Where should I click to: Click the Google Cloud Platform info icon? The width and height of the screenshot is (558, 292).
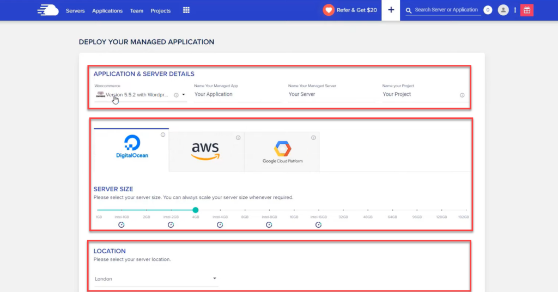[313, 138]
